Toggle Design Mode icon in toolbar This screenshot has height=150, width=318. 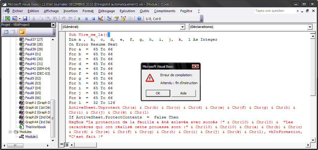click(x=101, y=19)
